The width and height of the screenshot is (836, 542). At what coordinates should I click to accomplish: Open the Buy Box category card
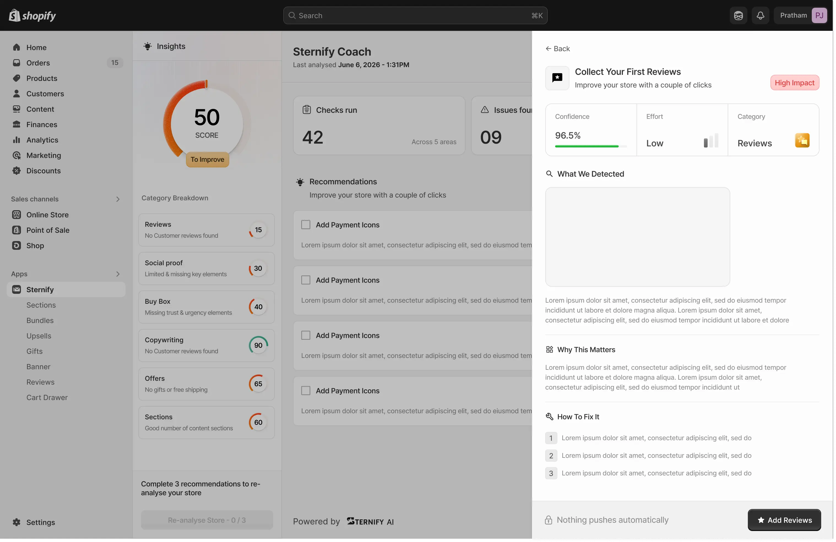(x=207, y=307)
